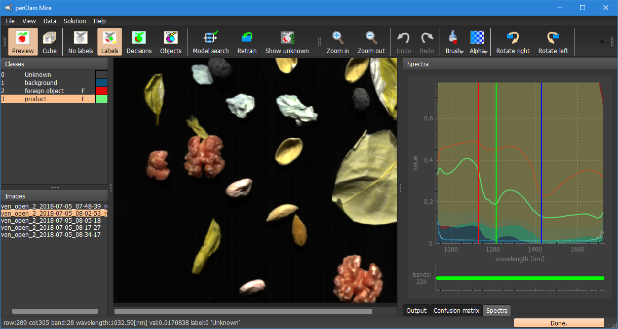This screenshot has width=618, height=329.
Task: Click the Zoom out magnifier
Action: click(371, 42)
